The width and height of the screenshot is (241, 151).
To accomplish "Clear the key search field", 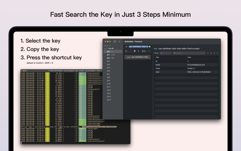I will 150,47.
